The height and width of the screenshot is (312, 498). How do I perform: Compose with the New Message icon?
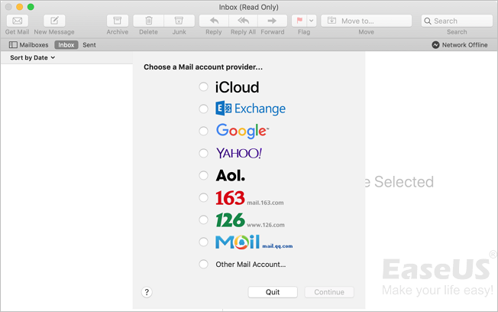(x=53, y=21)
